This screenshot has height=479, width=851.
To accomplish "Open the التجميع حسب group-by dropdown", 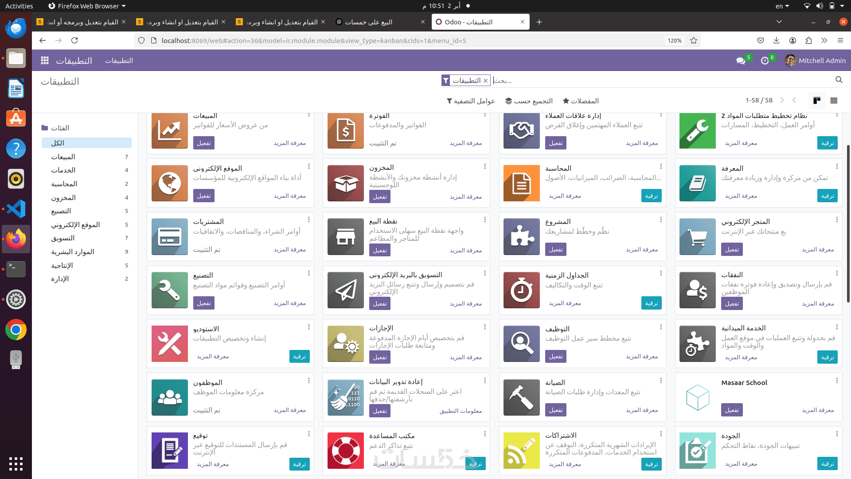I will click(529, 101).
